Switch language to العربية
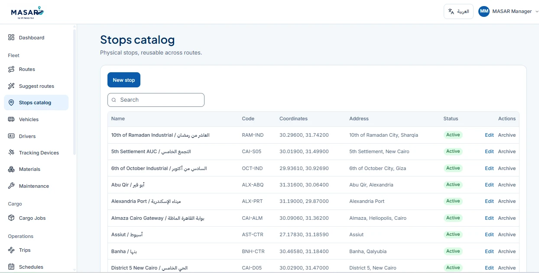Viewport: 539px width, 273px height. 458,12
